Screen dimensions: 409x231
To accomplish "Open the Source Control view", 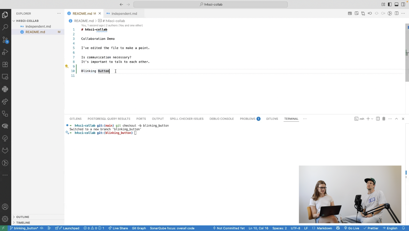I will 5,40.
